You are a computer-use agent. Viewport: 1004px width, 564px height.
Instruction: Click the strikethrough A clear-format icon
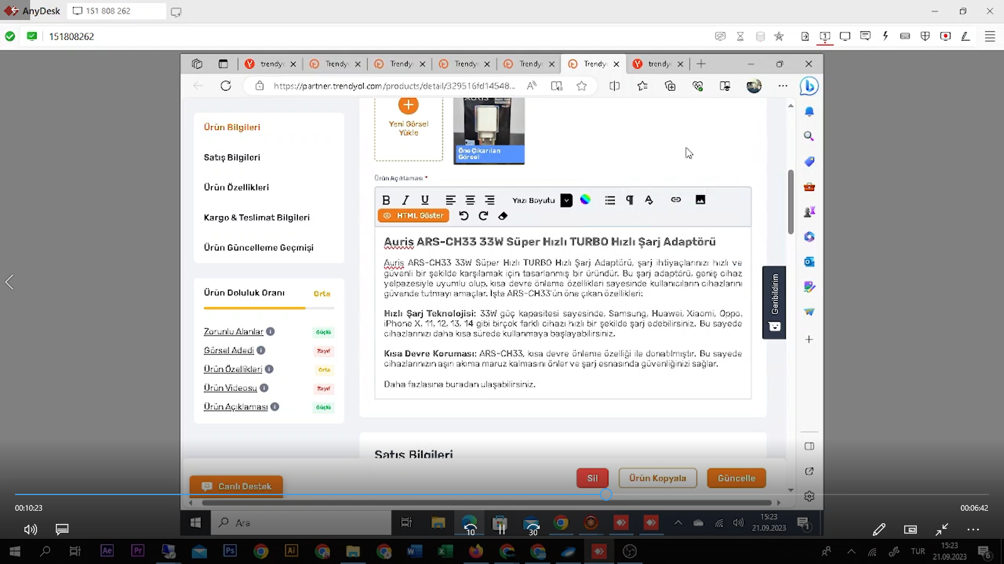pyautogui.click(x=649, y=200)
